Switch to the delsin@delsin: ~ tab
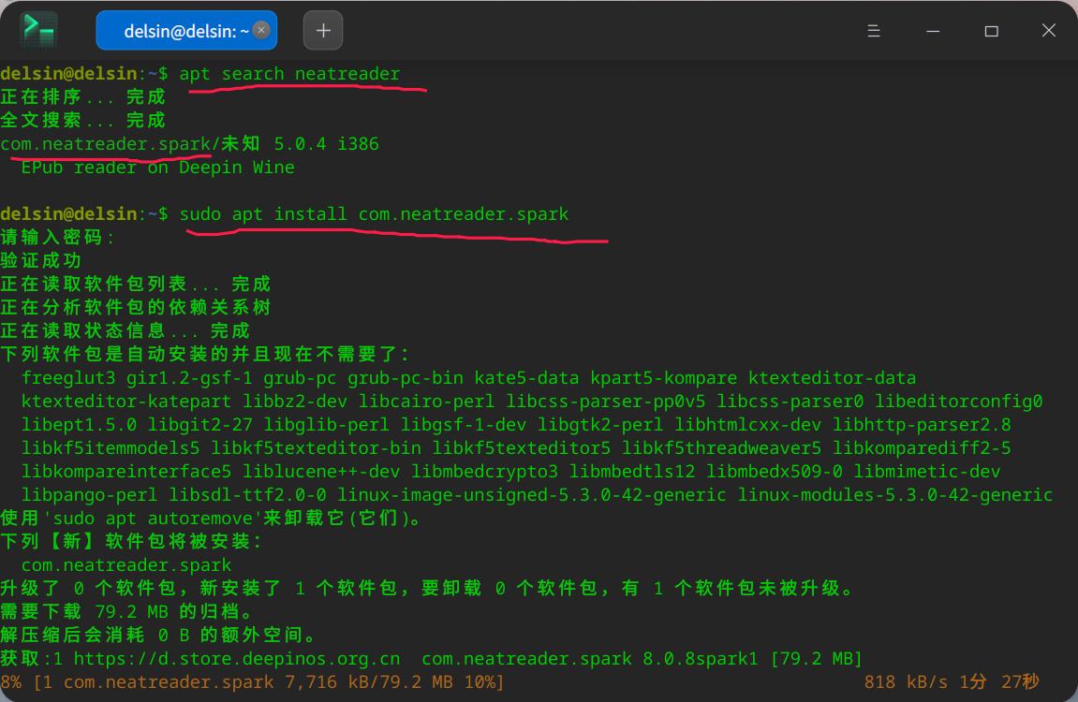The width and height of the screenshot is (1078, 702). click(180, 29)
